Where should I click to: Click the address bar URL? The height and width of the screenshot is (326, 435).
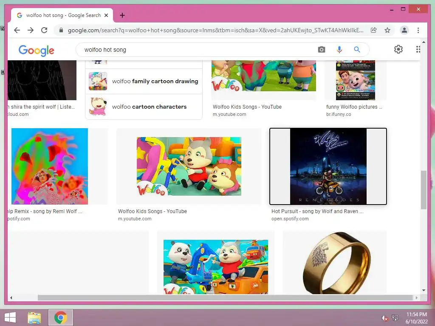point(215,30)
